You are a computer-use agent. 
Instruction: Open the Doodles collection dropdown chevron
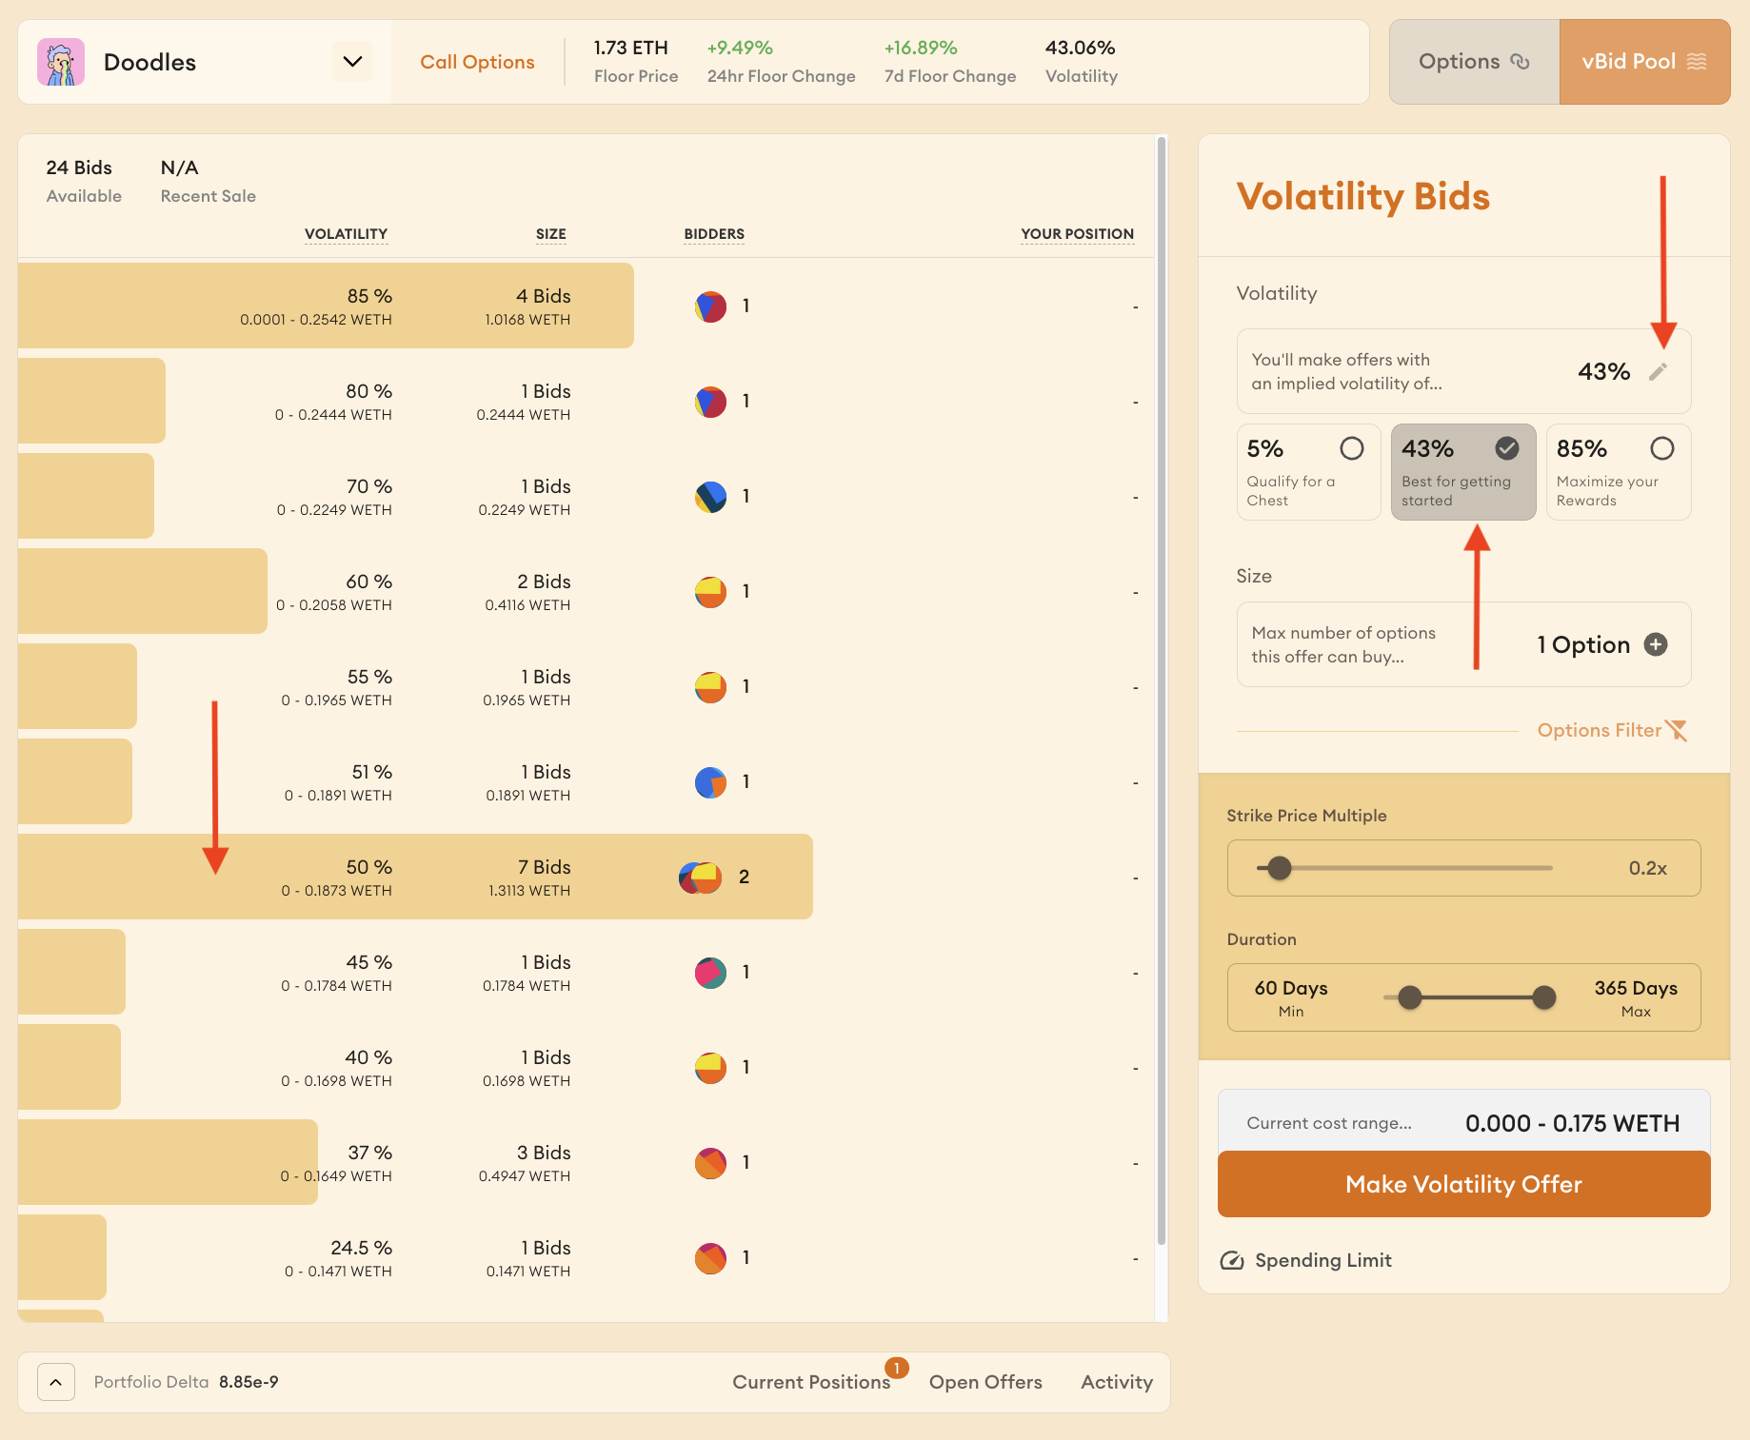352,62
